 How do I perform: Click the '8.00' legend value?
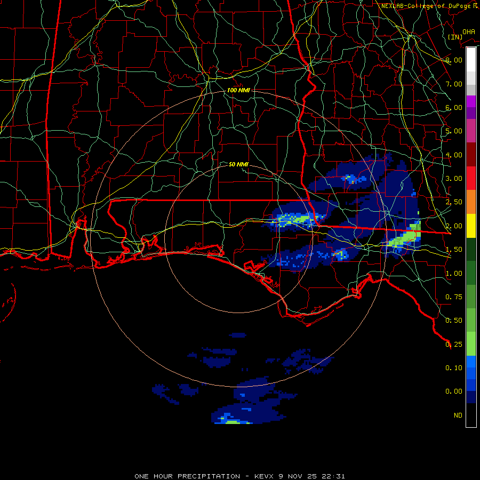click(454, 60)
